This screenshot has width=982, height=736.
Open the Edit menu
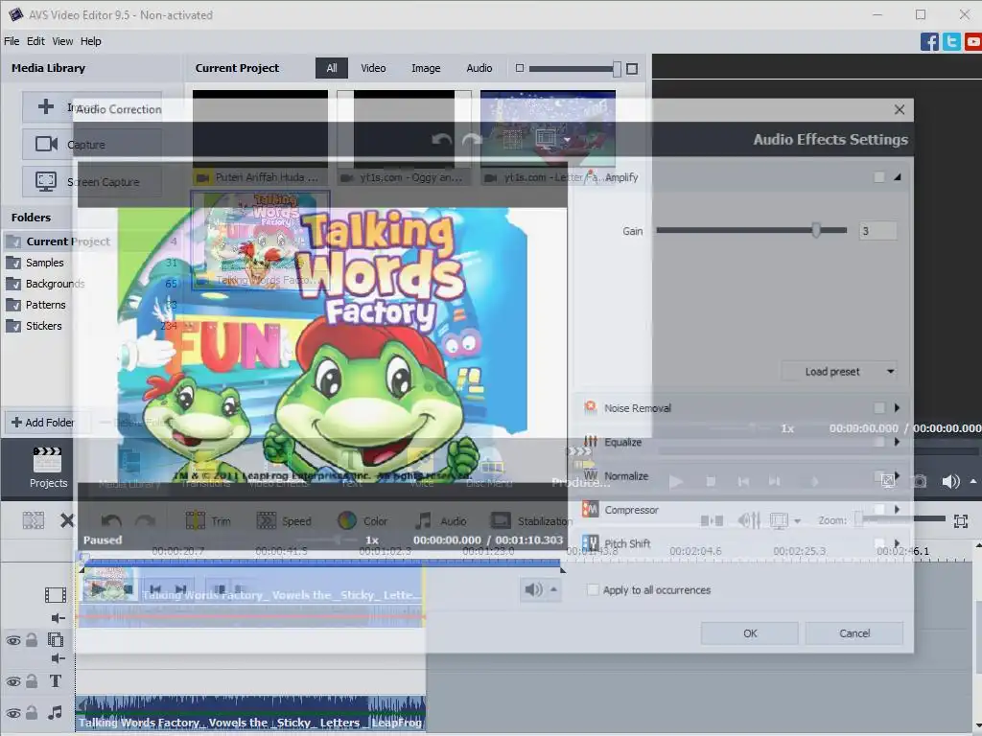pyautogui.click(x=35, y=41)
